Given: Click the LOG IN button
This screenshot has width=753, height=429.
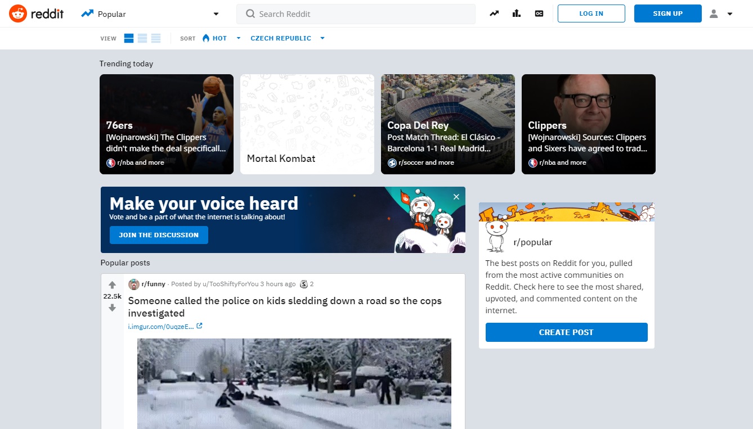Looking at the screenshot, I should pyautogui.click(x=591, y=13).
